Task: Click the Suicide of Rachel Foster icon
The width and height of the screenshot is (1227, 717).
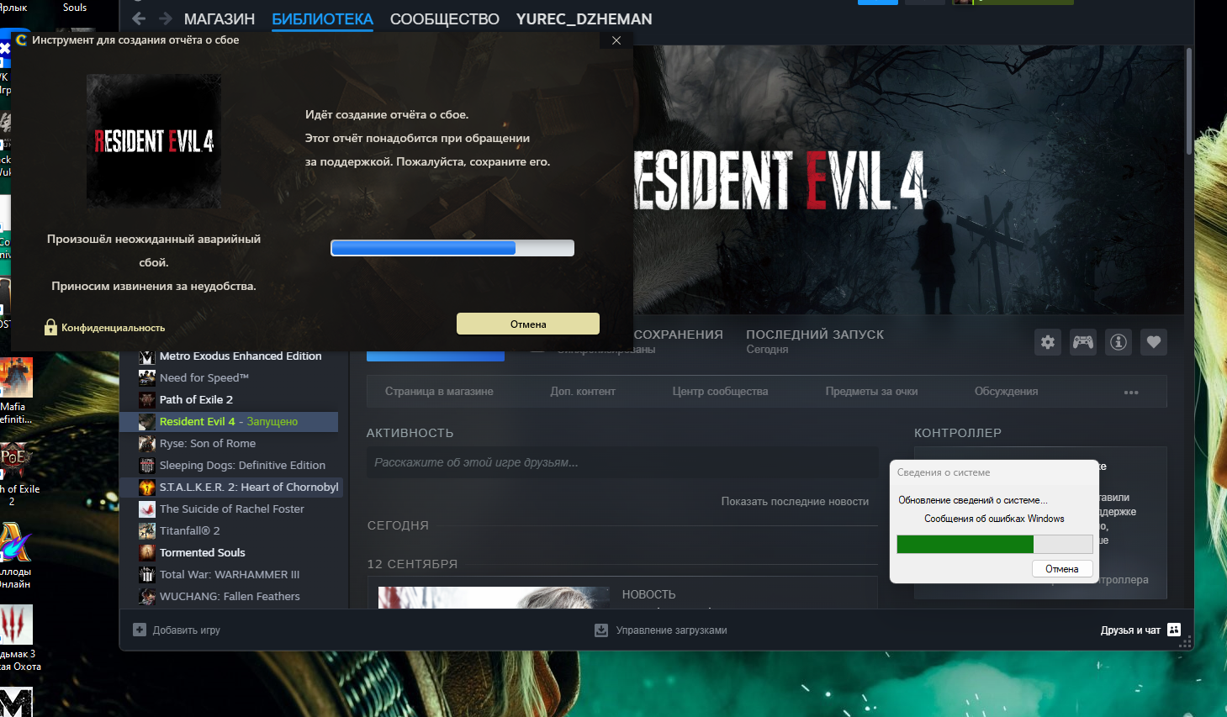Action: 147,509
